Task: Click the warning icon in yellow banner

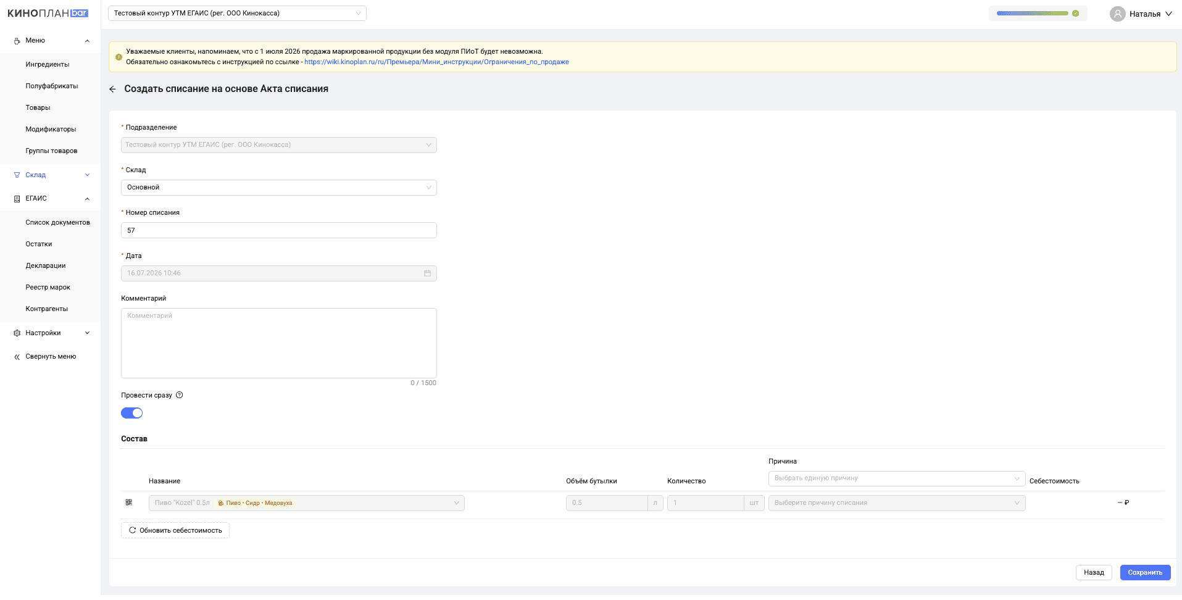Action: click(x=119, y=57)
